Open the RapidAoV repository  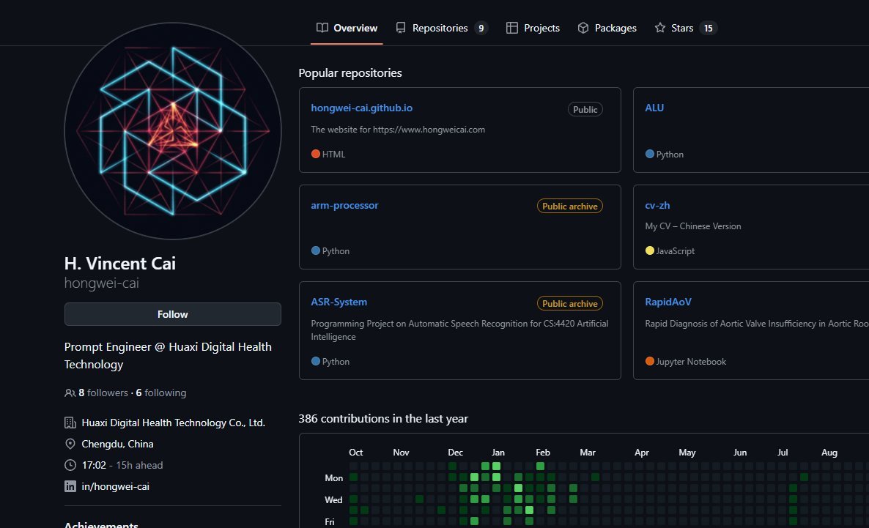click(x=668, y=302)
